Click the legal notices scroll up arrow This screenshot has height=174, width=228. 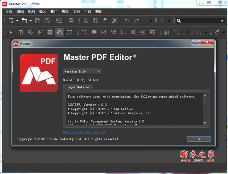click(x=205, y=96)
